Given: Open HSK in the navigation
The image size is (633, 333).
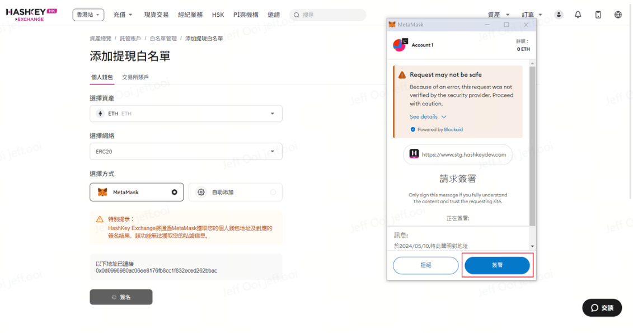Looking at the screenshot, I should (218, 15).
